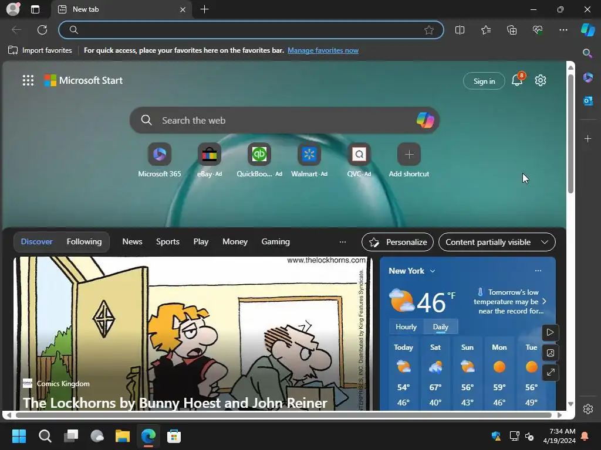
Task: Open Copilot in the toolbar
Action: click(588, 30)
